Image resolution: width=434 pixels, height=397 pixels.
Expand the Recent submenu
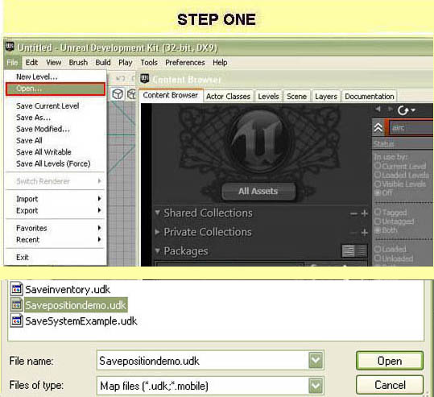(56, 240)
